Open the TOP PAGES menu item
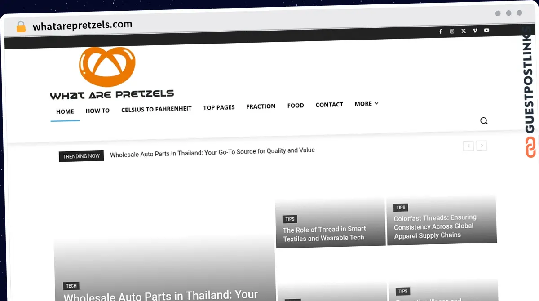539x301 pixels. point(219,107)
